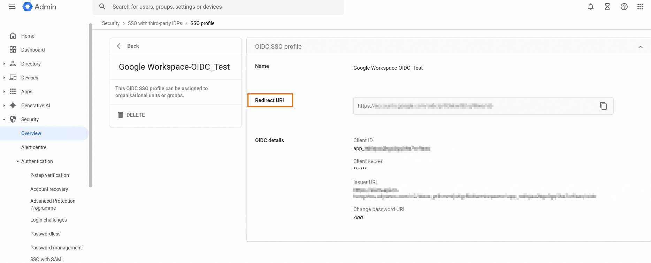651x263 pixels.
Task: Click the Back button label
Action: pos(133,46)
